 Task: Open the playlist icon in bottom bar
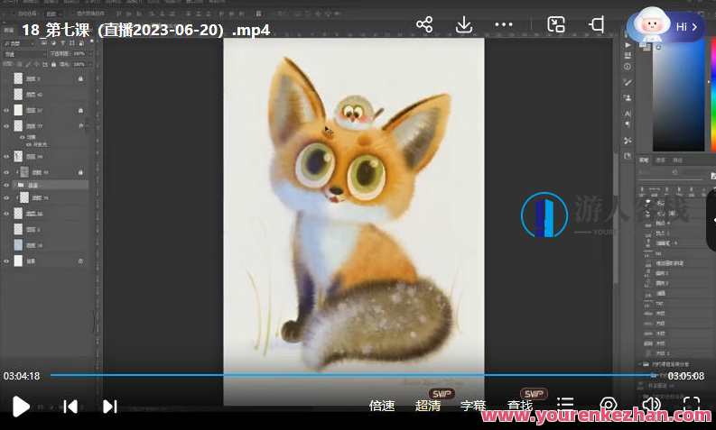click(x=565, y=405)
